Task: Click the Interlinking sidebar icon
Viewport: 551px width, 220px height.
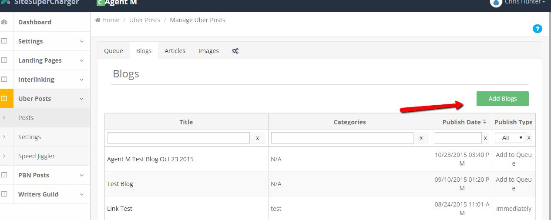Action: pos(4,80)
